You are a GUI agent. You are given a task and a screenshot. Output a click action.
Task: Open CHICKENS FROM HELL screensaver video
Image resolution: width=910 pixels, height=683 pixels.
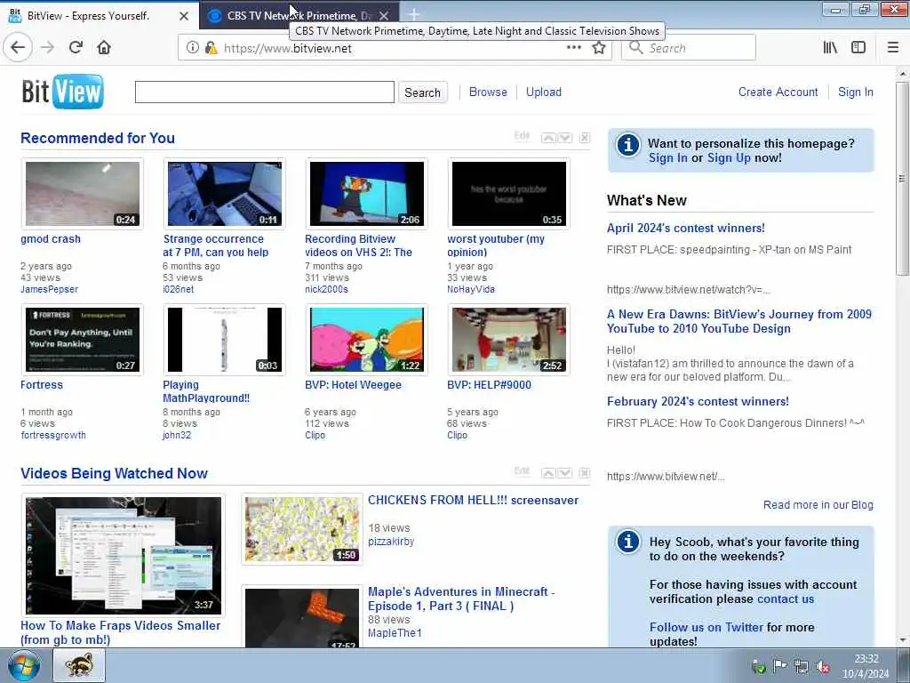[473, 500]
